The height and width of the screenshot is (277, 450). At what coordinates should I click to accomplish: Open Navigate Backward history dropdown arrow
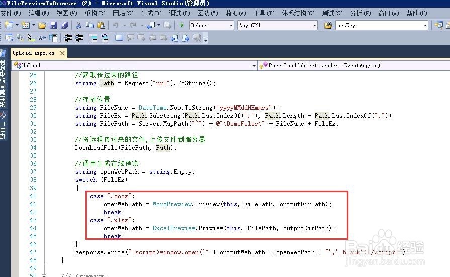click(159, 25)
